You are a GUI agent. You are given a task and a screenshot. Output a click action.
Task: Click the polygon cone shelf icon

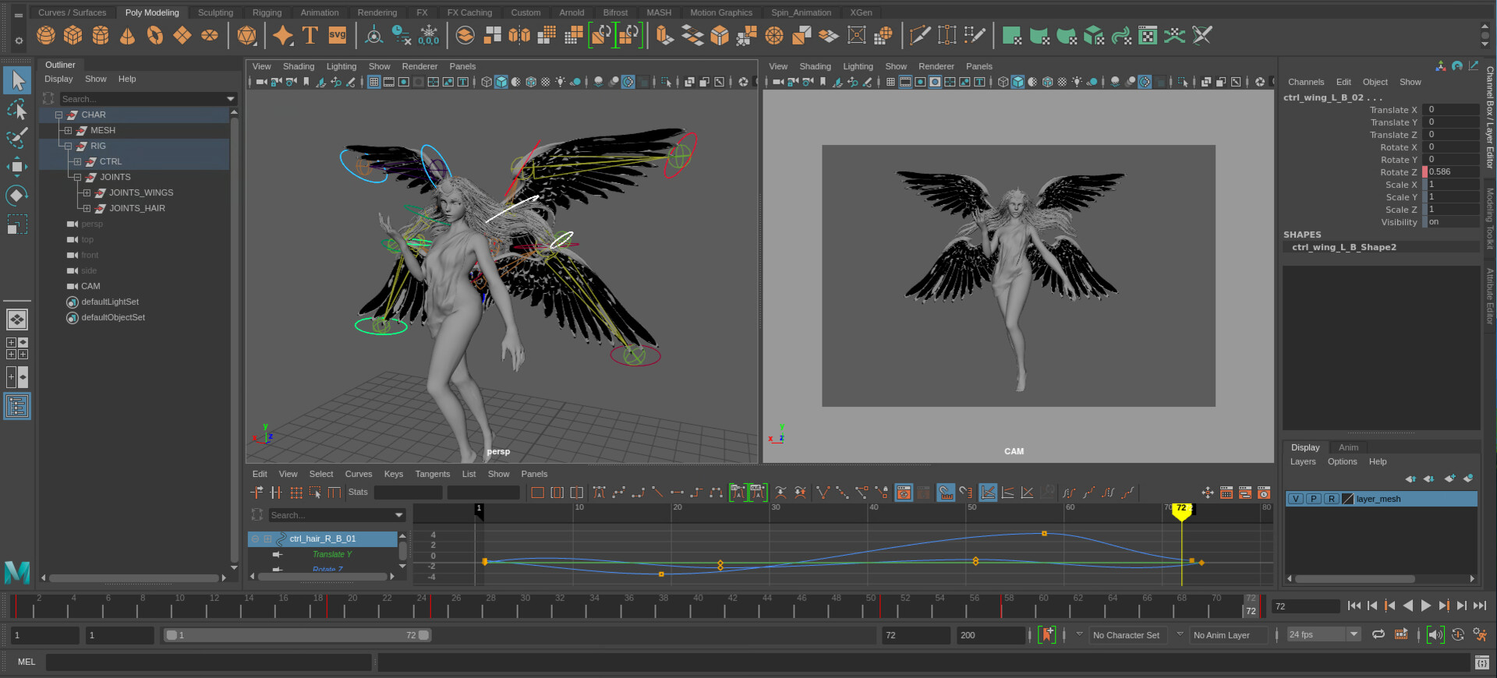click(x=127, y=35)
